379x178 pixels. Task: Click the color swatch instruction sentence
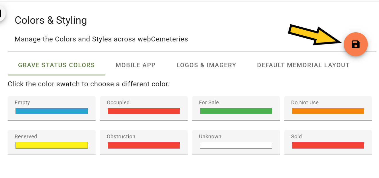tap(89, 84)
